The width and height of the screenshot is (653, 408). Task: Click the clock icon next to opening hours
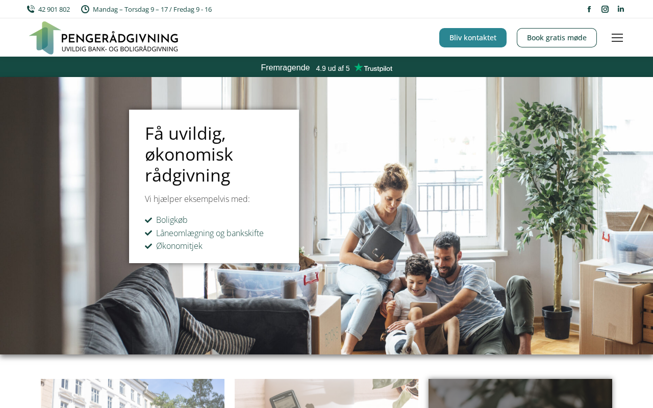click(x=85, y=9)
